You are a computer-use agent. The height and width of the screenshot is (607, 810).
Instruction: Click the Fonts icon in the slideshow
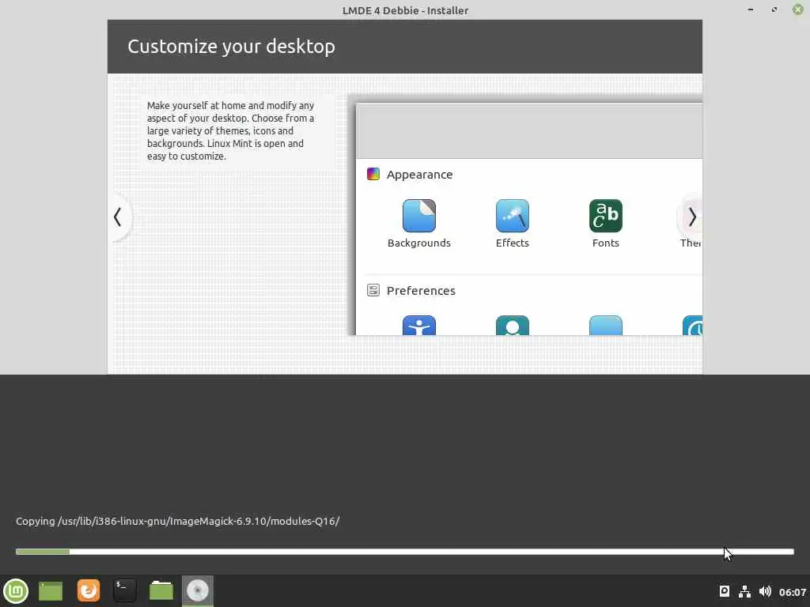click(x=605, y=216)
